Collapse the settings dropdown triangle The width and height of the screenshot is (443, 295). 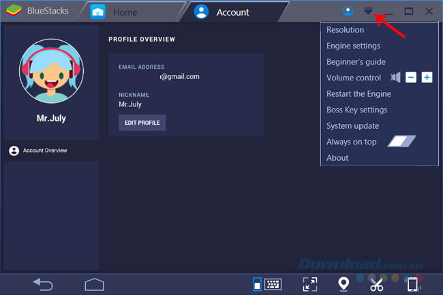pyautogui.click(x=368, y=12)
